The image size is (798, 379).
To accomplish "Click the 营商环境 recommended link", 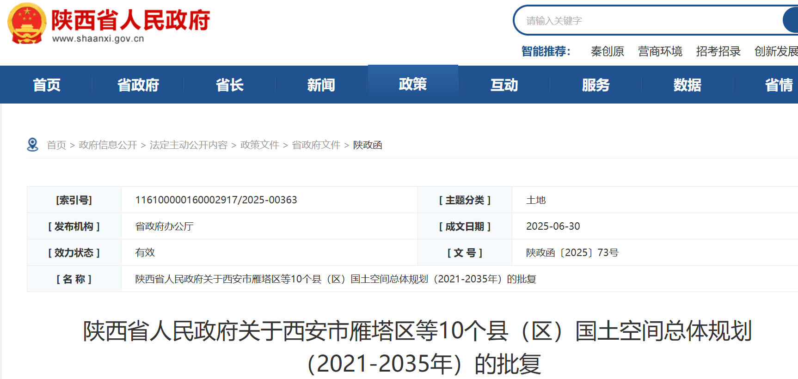I will click(660, 51).
